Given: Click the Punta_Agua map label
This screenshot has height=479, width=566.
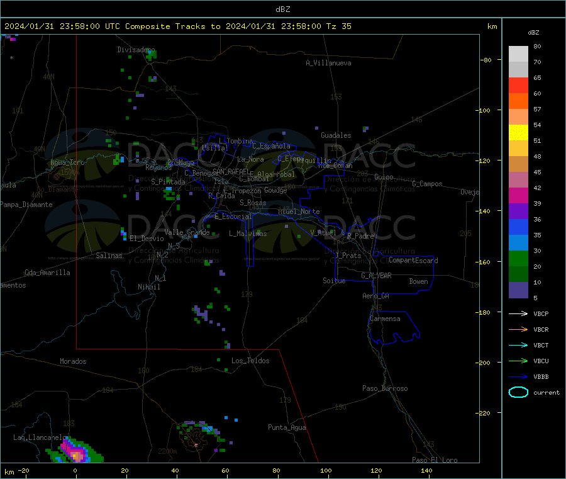Looking at the screenshot, I should click(x=287, y=427).
